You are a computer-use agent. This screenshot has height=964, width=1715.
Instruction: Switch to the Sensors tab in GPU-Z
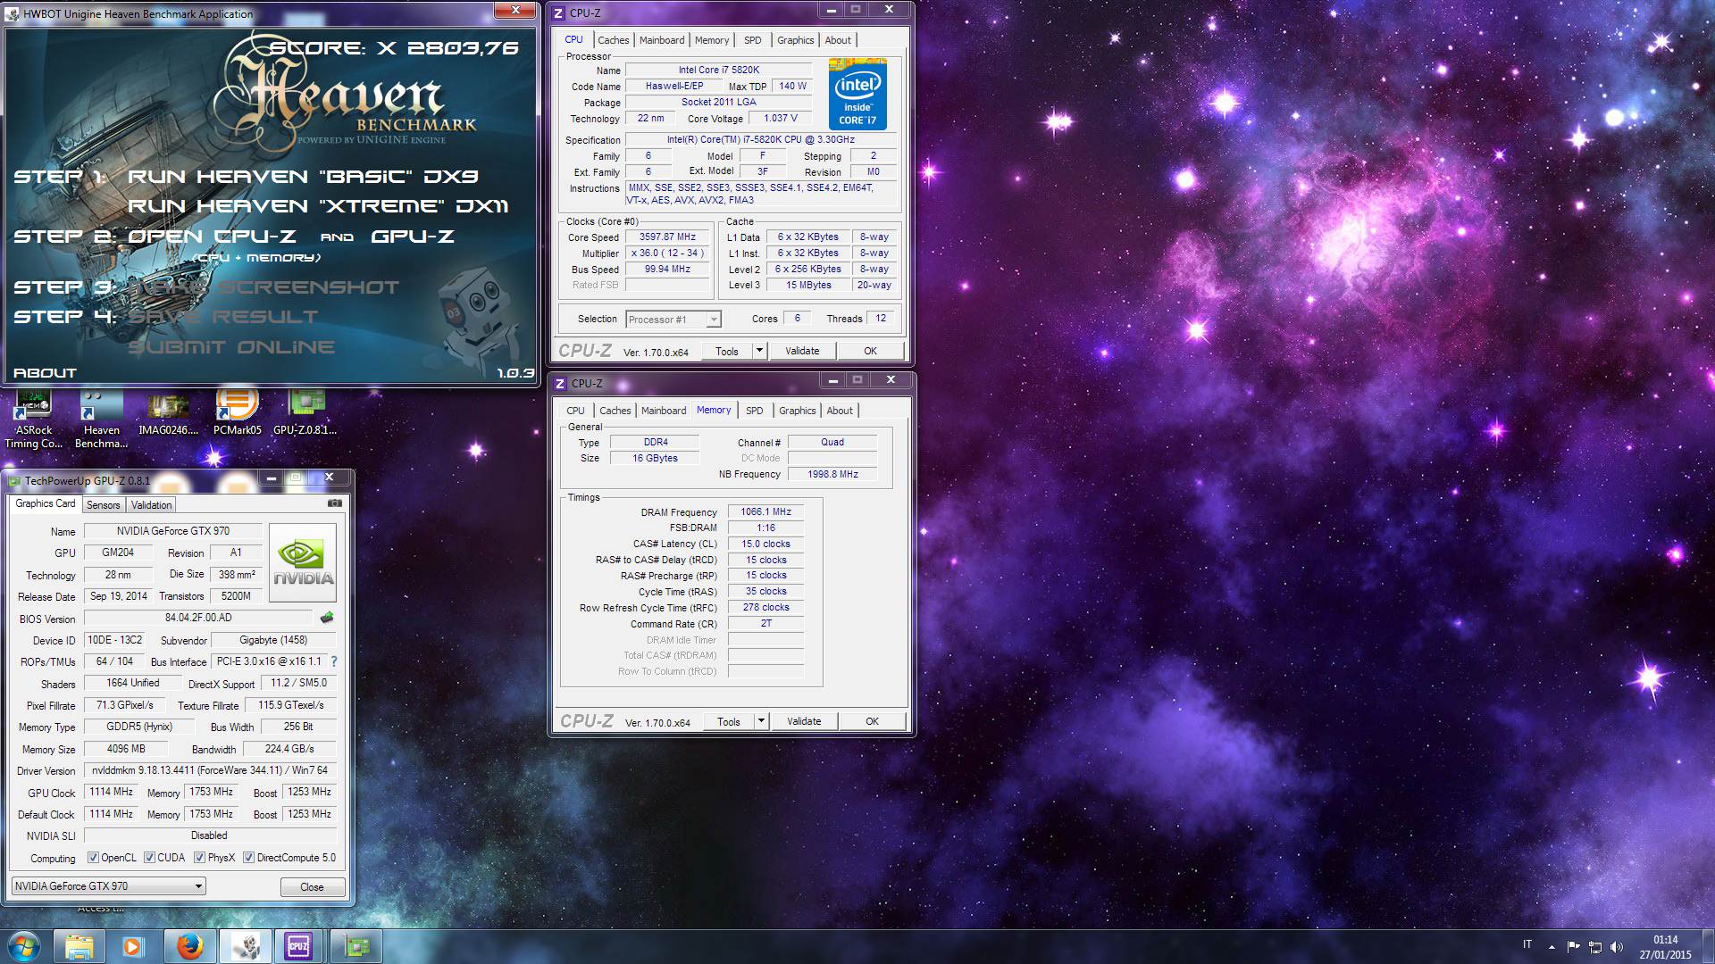point(104,505)
